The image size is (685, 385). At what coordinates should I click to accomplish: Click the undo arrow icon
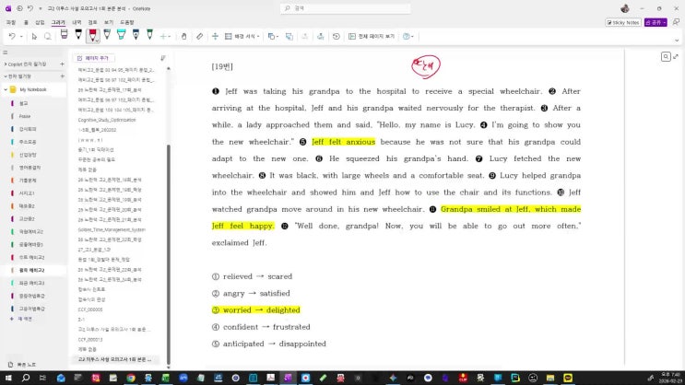tap(10, 36)
